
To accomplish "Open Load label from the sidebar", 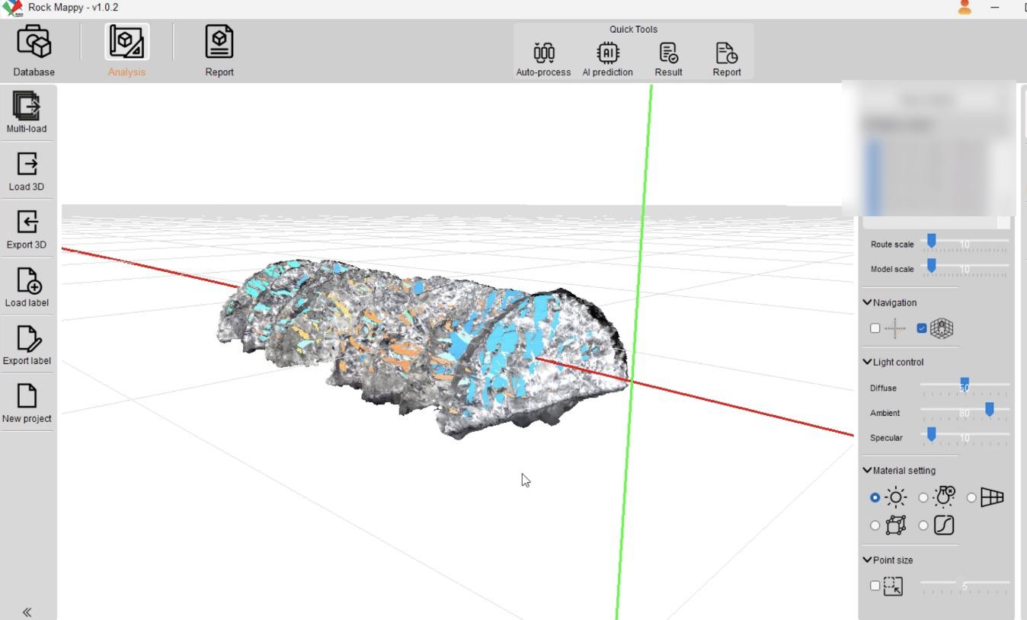I will (x=27, y=286).
